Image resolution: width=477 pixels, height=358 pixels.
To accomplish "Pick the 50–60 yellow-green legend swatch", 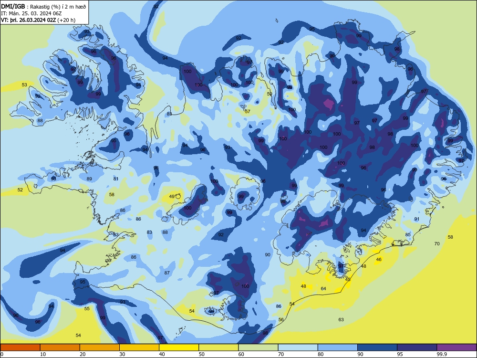I will click(x=218, y=347).
